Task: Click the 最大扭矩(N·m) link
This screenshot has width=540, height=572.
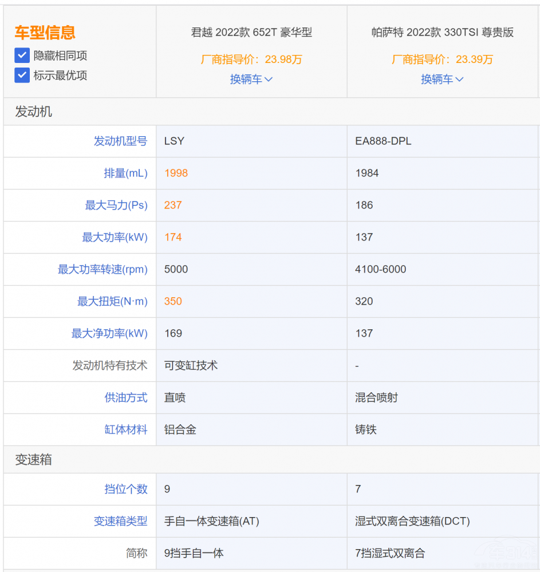Action: coord(112,301)
